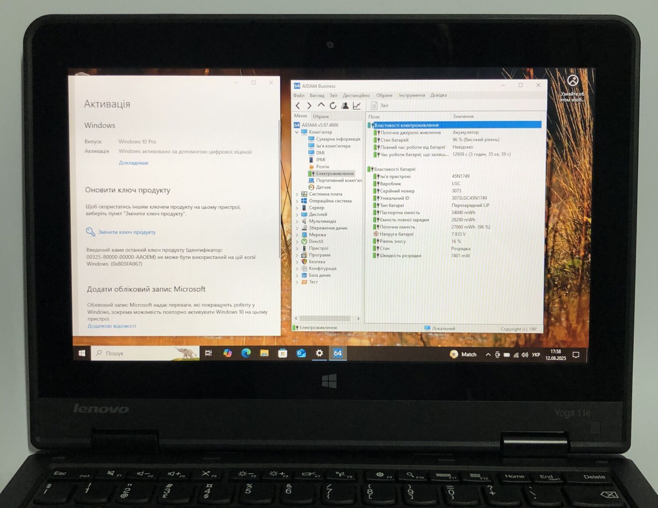Show hidden system tray icons chevron
Image resolution: width=658 pixels, height=508 pixels.
(x=488, y=354)
